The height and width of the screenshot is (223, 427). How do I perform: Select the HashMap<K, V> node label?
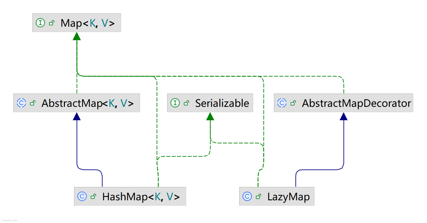point(141,197)
